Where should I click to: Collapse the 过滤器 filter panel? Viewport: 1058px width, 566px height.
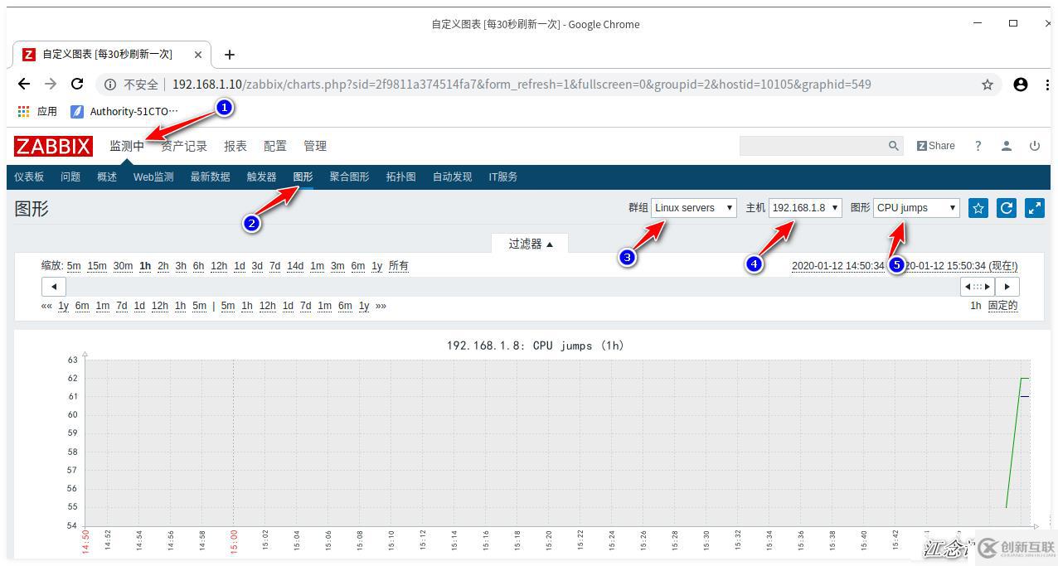(x=531, y=244)
